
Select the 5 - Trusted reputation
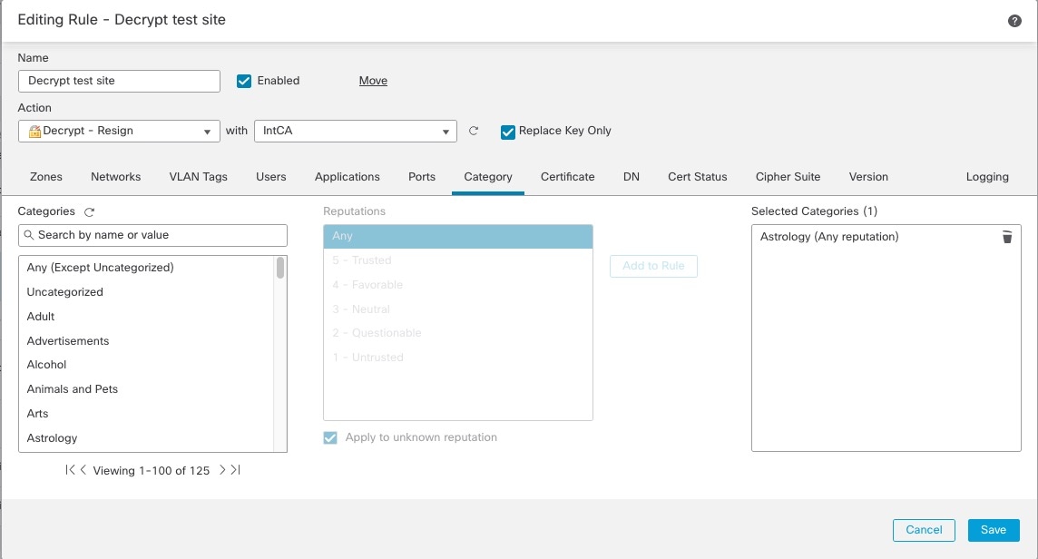[x=458, y=260]
